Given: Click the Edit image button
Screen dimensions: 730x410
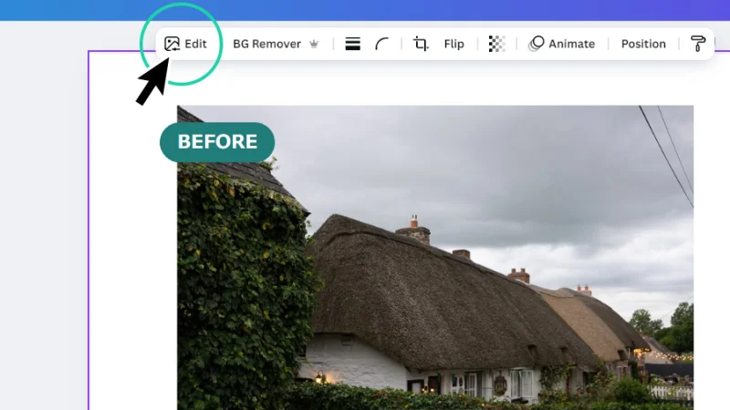Looking at the screenshot, I should coord(185,44).
